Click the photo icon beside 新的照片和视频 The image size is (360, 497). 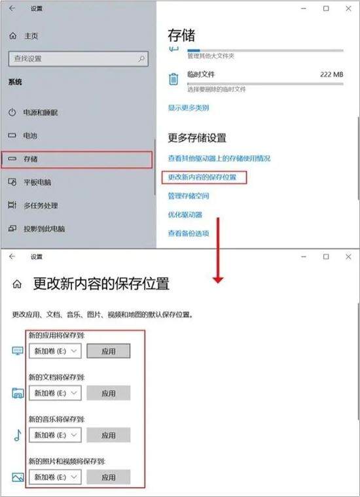pyautogui.click(x=18, y=477)
